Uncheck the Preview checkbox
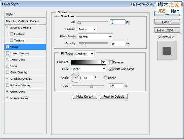This screenshot has width=184, height=139. [x=159, y=37]
